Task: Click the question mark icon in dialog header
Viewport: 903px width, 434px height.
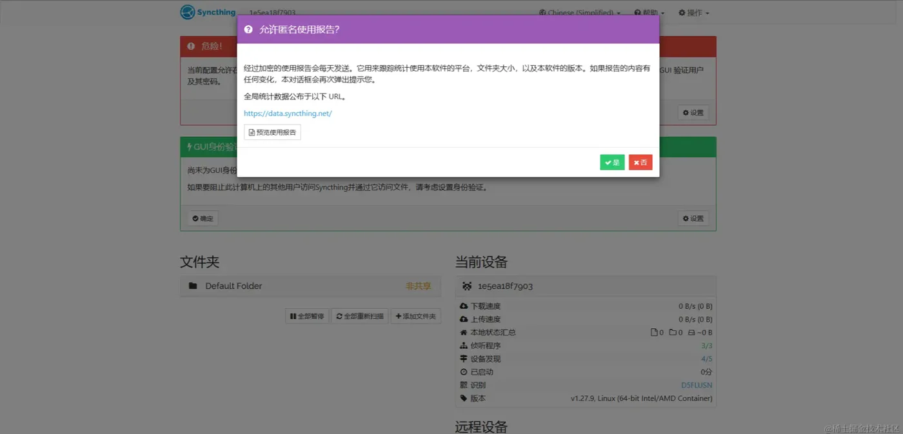Action: pos(248,30)
